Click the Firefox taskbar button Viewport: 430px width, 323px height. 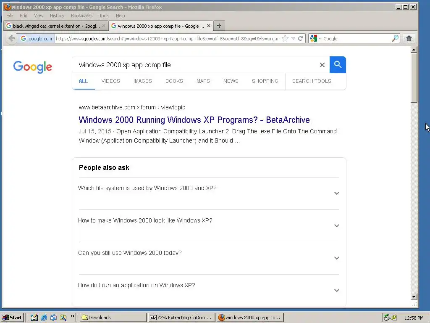tap(250, 318)
